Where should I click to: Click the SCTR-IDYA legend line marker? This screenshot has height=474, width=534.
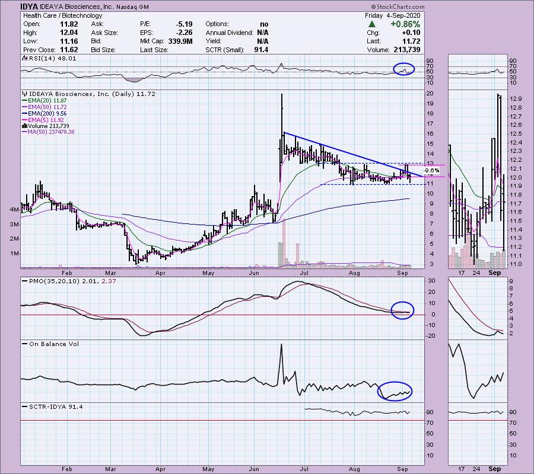(24, 406)
